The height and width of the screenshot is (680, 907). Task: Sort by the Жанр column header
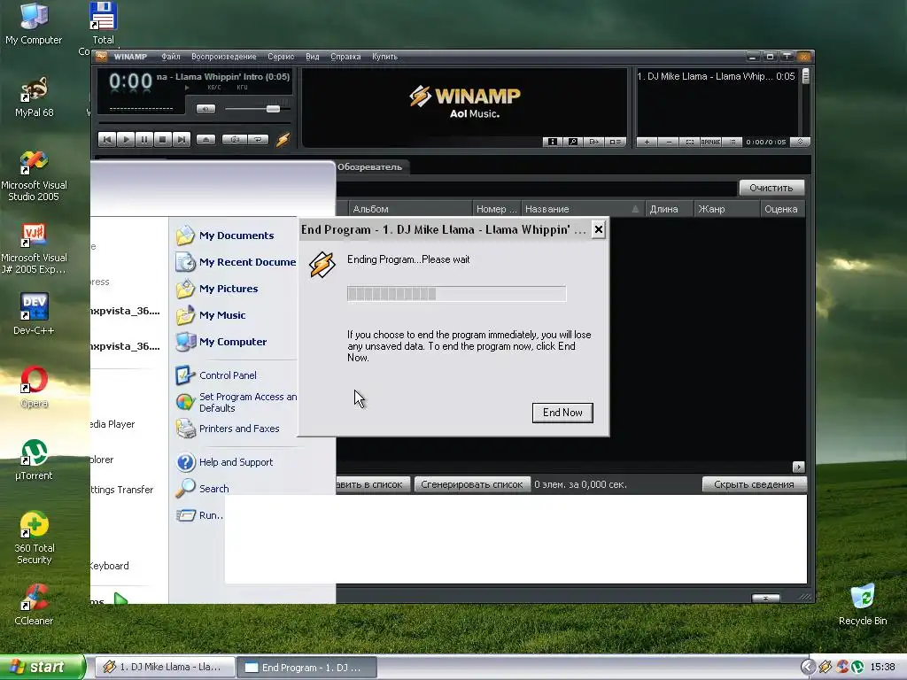(726, 209)
